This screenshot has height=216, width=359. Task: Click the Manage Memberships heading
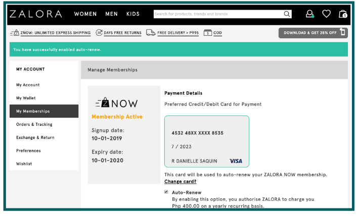click(x=112, y=70)
